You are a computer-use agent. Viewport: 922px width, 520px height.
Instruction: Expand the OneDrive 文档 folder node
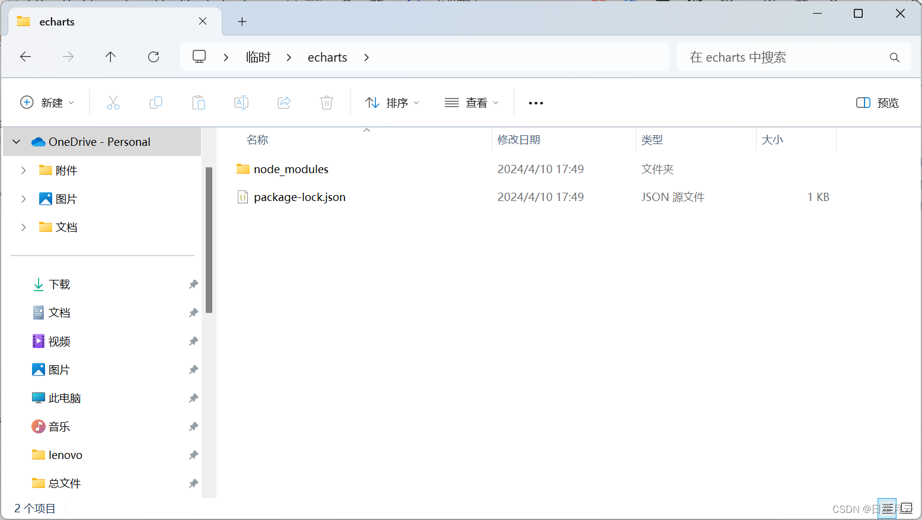tap(24, 227)
